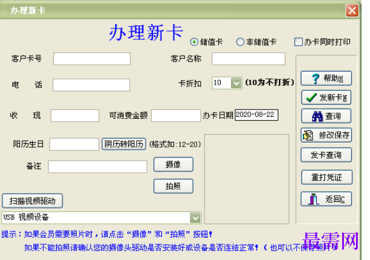The height and width of the screenshot is (260, 370).
Task: Click the 办卡日期 field showing 2020-08-22
Action: (x=256, y=115)
